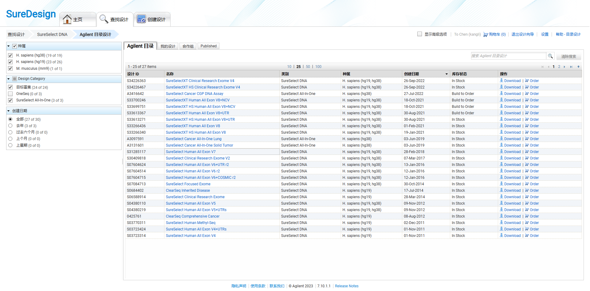
Task: Click the Order cart icon for S33700246
Action: pos(527,100)
